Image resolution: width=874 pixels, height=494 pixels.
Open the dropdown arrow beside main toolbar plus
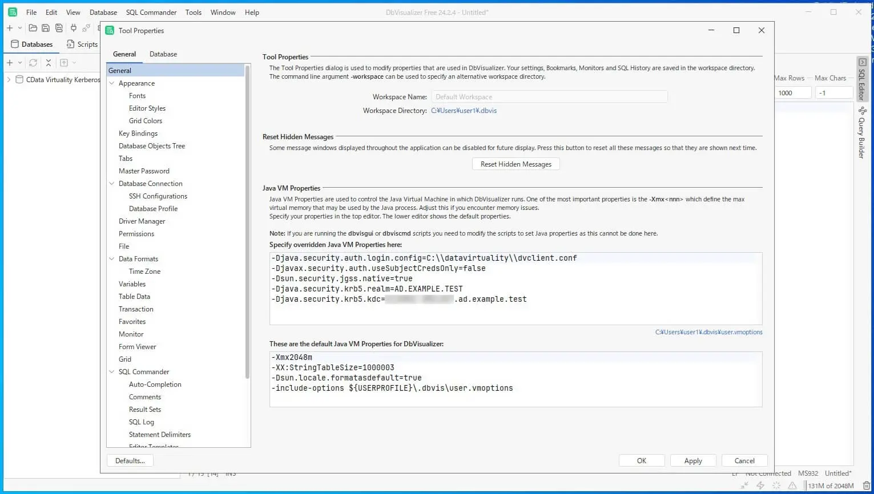pyautogui.click(x=20, y=28)
